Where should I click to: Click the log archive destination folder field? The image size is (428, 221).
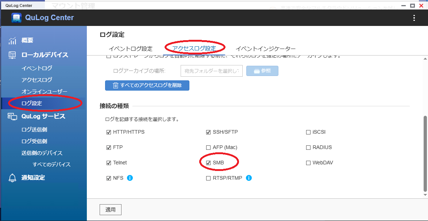(x=212, y=71)
